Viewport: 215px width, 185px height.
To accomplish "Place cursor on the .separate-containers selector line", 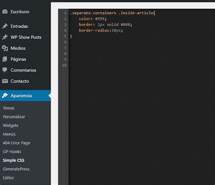I will pos(112,13).
